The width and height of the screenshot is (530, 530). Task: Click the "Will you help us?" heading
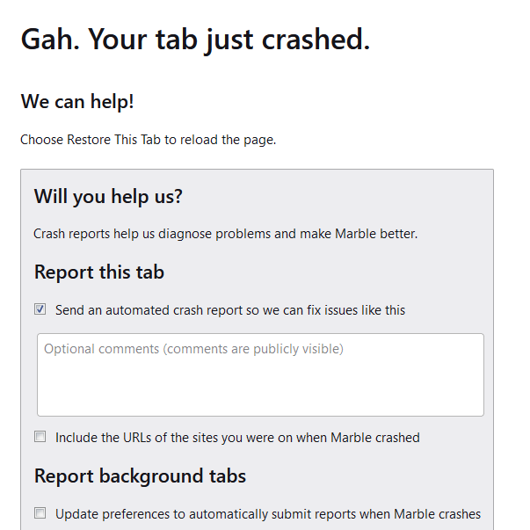tap(108, 196)
